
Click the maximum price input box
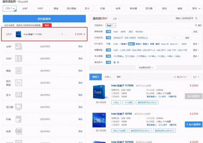(x=179, y=38)
